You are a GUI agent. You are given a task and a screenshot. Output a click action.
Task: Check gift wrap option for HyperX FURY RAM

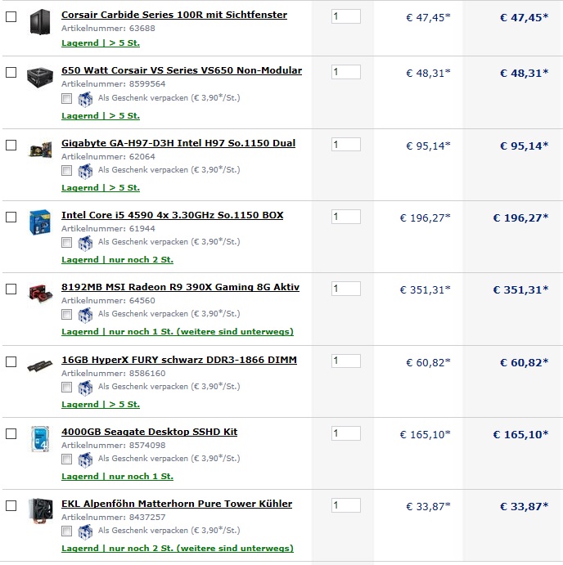[67, 387]
